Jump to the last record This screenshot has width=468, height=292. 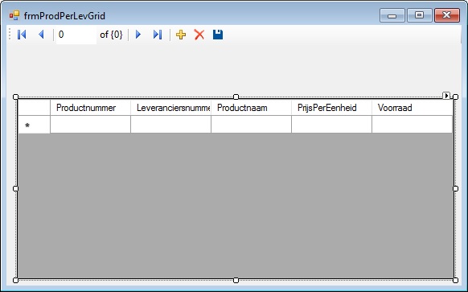pos(158,35)
